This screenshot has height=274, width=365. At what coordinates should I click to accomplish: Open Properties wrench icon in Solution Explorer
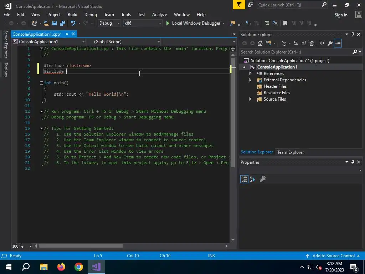[x=330, y=43]
